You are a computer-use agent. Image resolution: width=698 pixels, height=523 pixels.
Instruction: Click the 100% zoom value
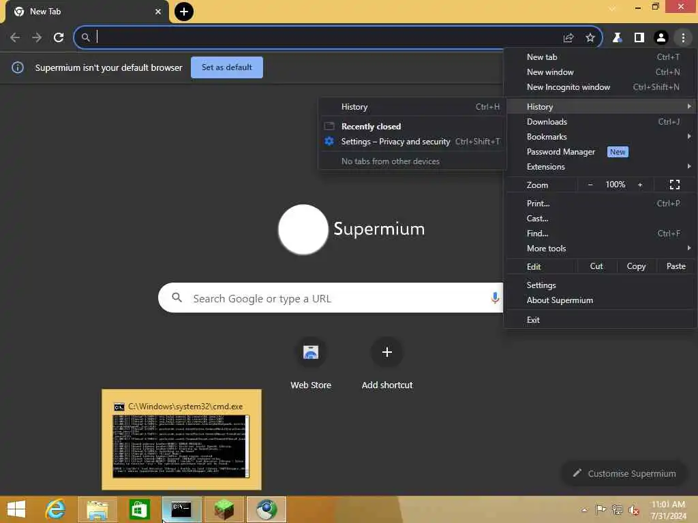616,185
